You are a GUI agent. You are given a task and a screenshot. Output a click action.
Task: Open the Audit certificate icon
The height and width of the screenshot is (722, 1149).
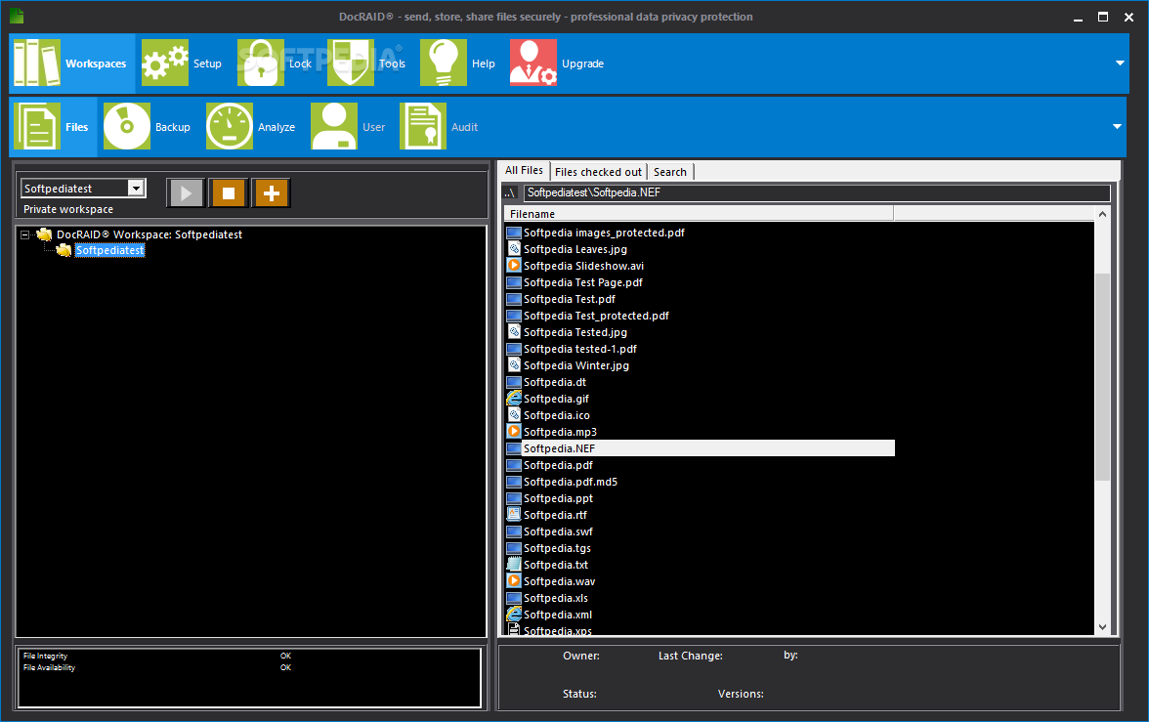(423, 126)
